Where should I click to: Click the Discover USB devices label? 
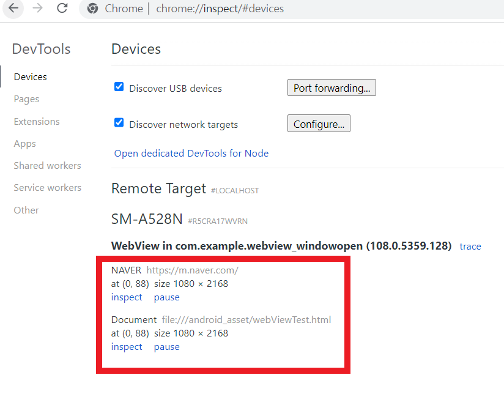[x=176, y=89]
